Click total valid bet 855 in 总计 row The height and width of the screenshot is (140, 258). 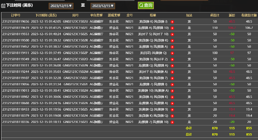pos(249,134)
